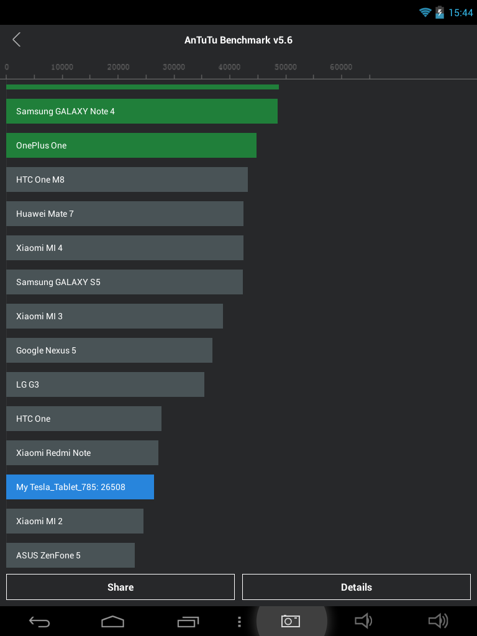Select the HTC One M8 bar

click(127, 179)
